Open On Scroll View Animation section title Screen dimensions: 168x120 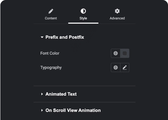point(73,110)
